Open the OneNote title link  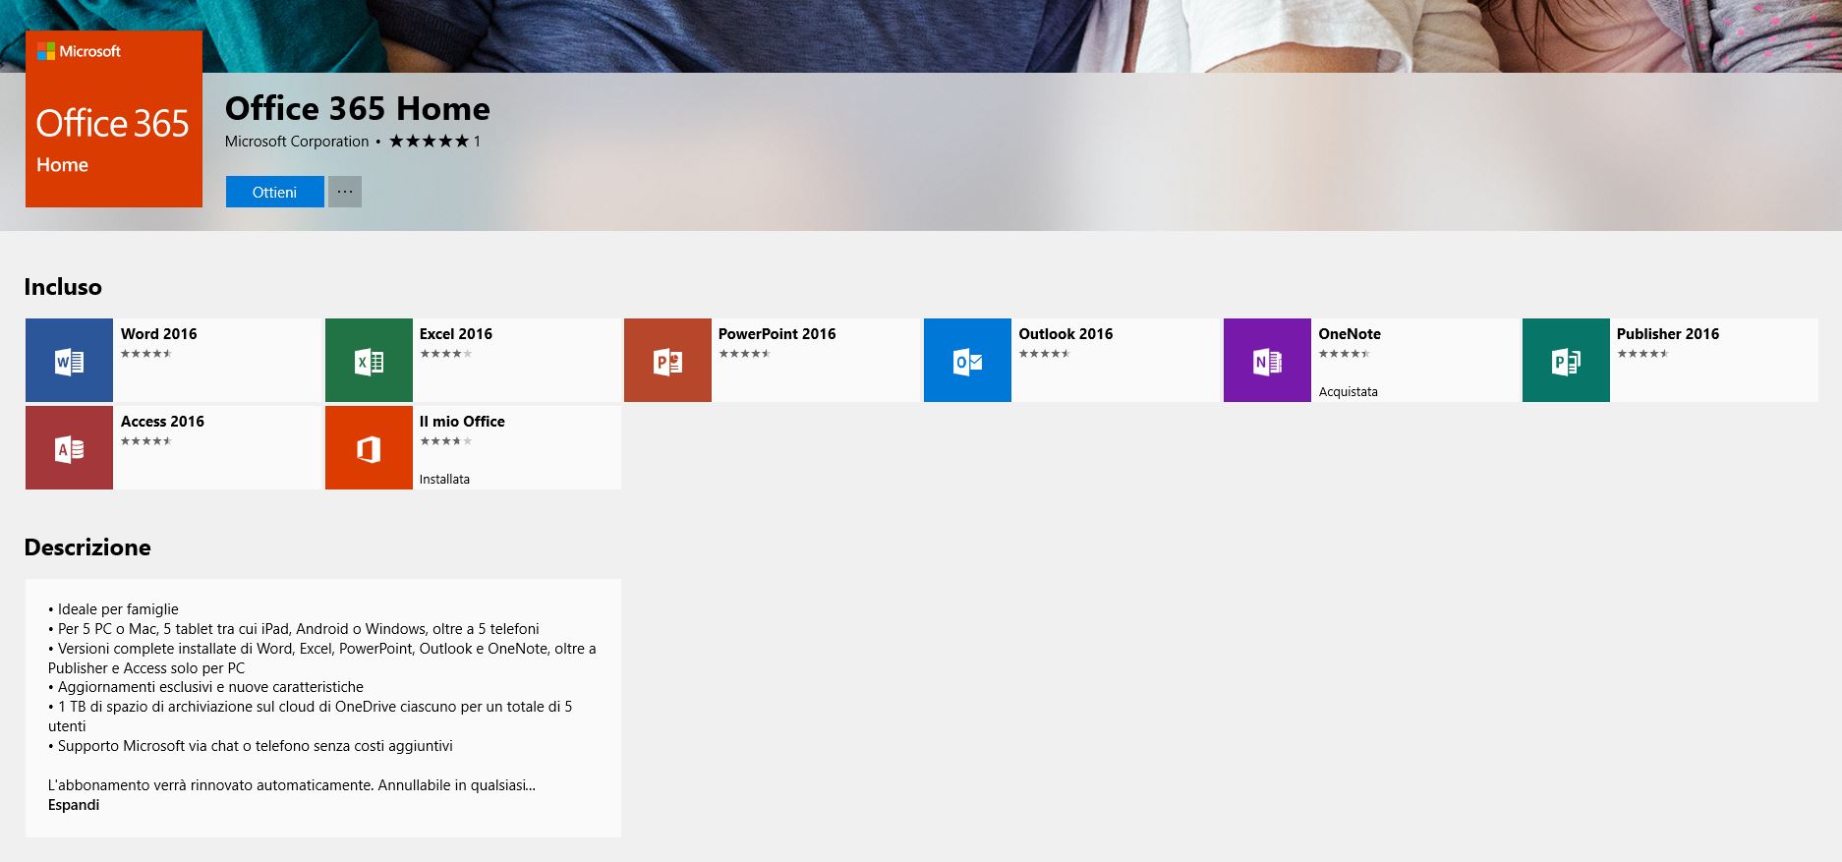click(x=1350, y=334)
